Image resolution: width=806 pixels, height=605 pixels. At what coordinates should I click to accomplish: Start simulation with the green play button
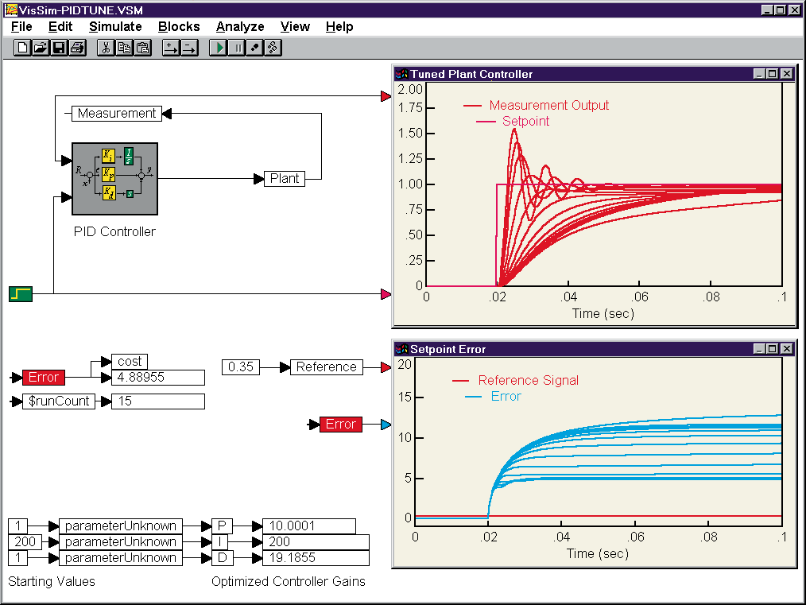[x=219, y=48]
